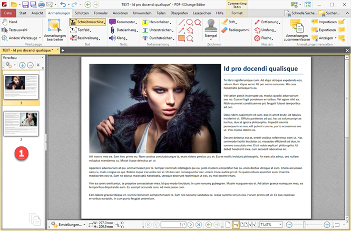Select the Entfernung distance measure tool
The width and height of the screenshot is (351, 231).
click(x=267, y=22)
